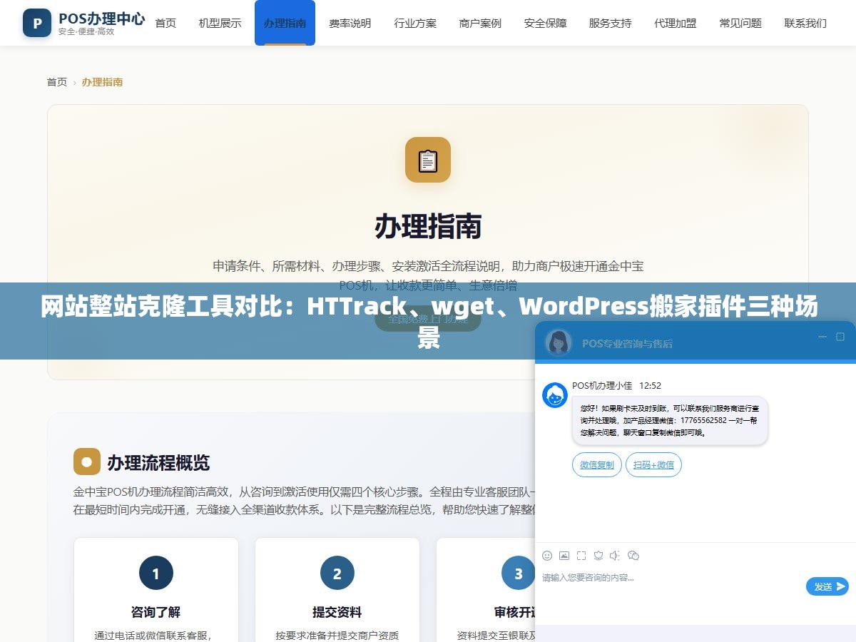Click the 扫码+微信 button in chat
The image size is (856, 642).
tap(654, 464)
